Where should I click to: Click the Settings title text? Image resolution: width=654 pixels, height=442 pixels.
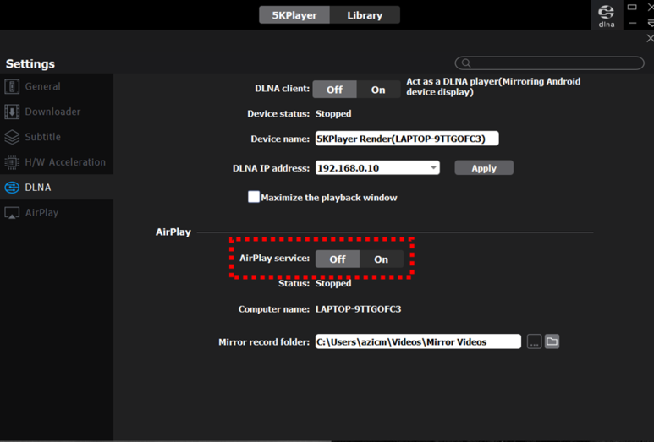click(x=30, y=63)
